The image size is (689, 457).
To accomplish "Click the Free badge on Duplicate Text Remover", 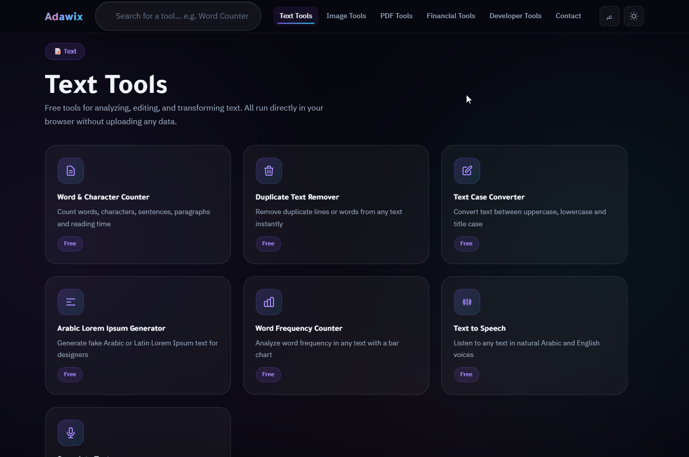I will [x=268, y=244].
